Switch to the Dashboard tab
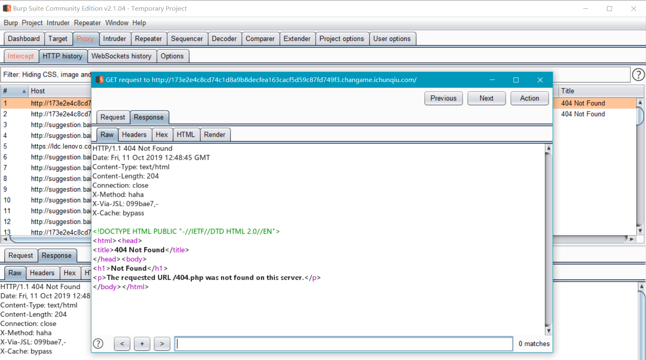This screenshot has height=360, width=646. point(24,39)
